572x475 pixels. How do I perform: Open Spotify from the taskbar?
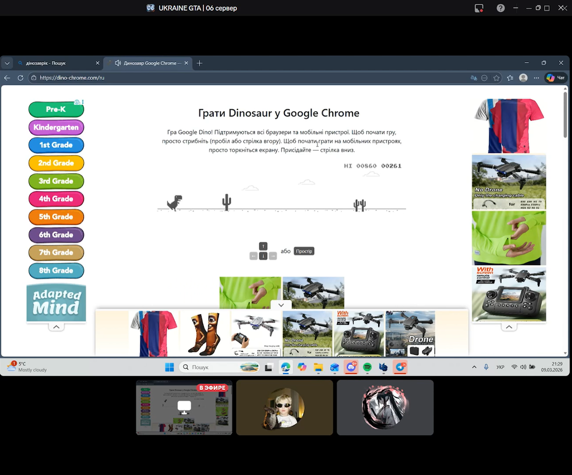point(367,367)
